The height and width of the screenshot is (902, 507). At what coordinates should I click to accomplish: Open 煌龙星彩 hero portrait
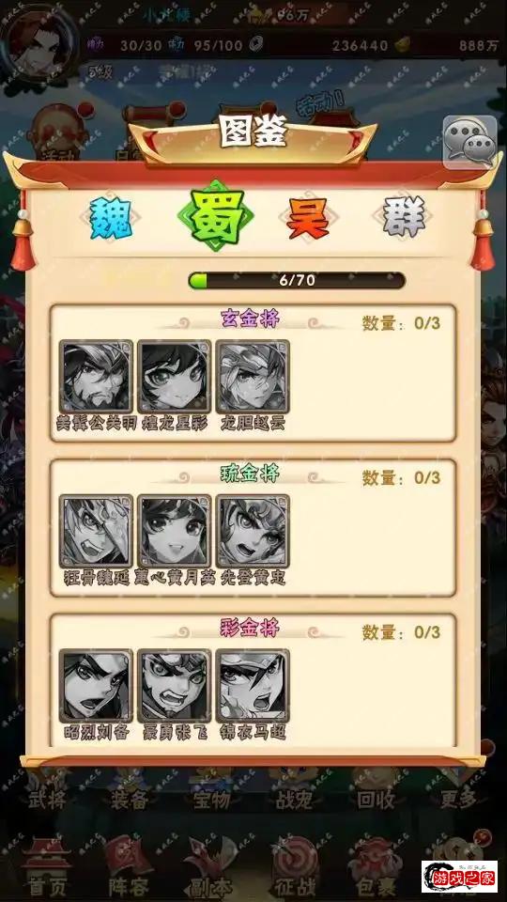175,377
